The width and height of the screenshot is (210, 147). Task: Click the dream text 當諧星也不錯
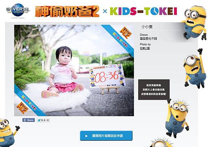click(x=148, y=38)
